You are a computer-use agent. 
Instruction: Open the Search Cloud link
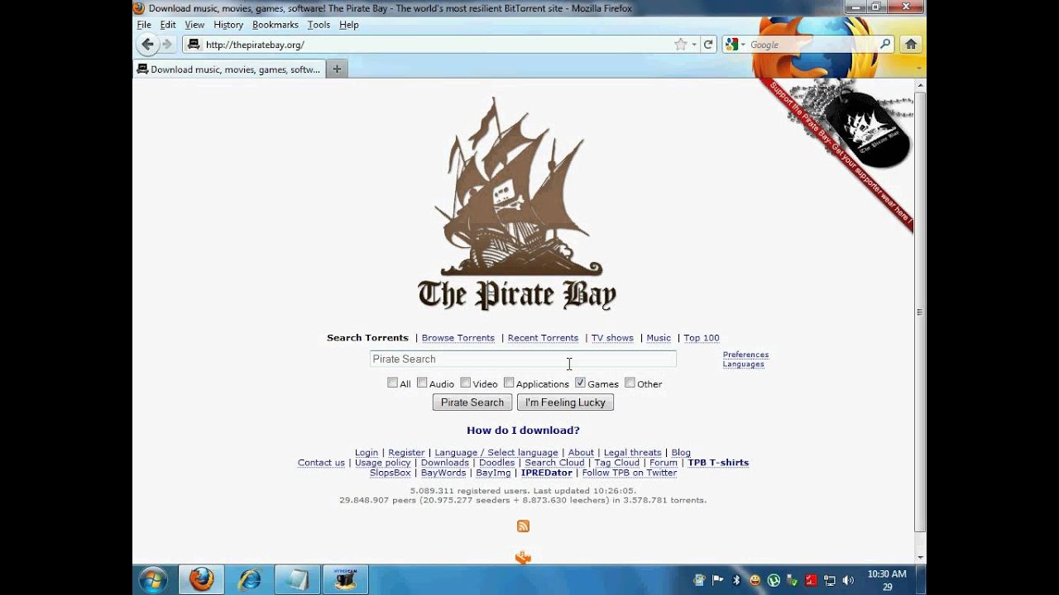554,463
